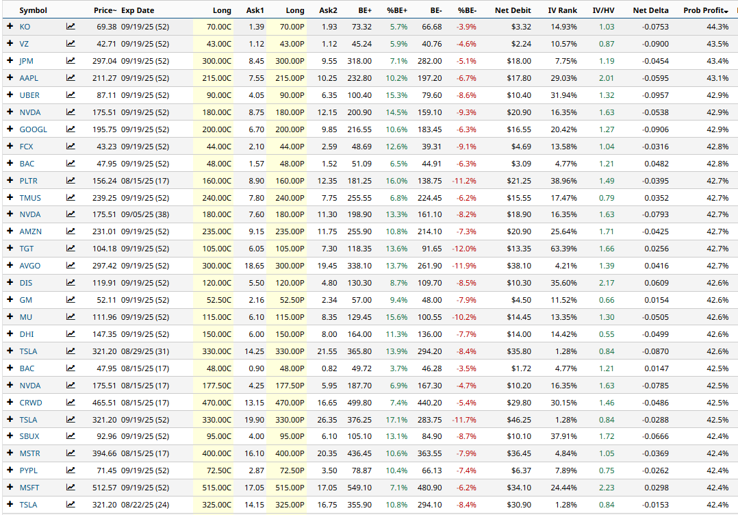Click MU row chart icon
738x515 pixels.
coord(71,317)
